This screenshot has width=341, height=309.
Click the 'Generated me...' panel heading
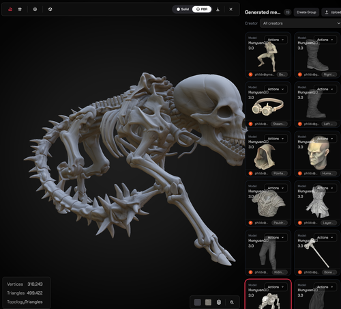coord(263,12)
